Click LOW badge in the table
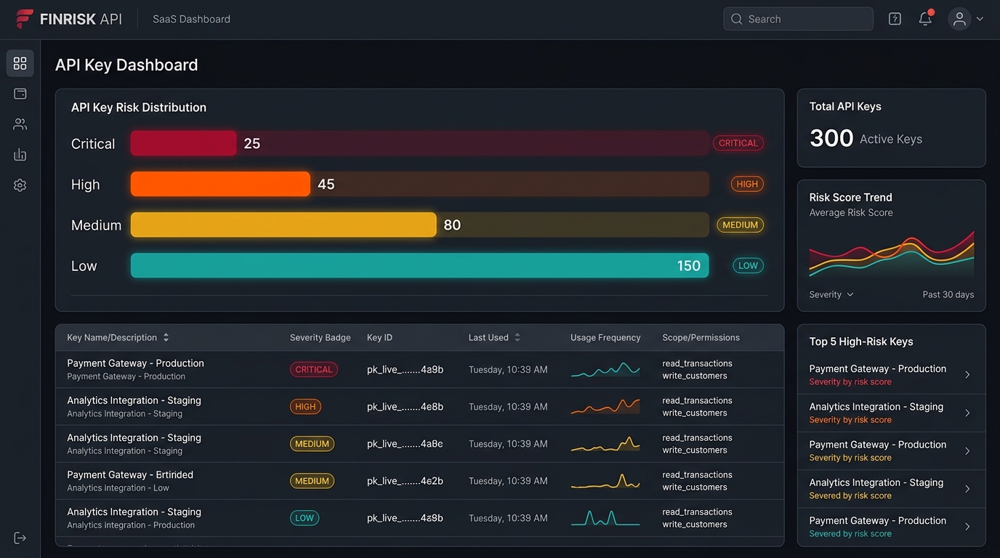Screen dimensions: 1000x558 [x=305, y=517]
